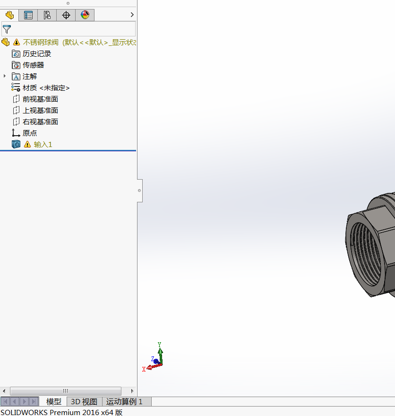Open the ConfigurationManager tab
The height and width of the screenshot is (416, 395).
point(47,15)
